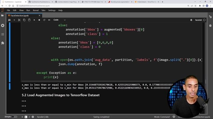The height and width of the screenshot is (119, 213).
Task: Click the Saving completed status message
Action: coord(101,117)
